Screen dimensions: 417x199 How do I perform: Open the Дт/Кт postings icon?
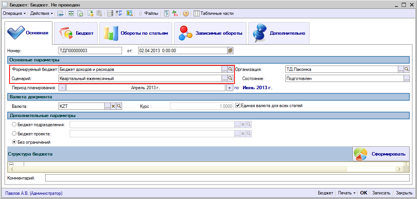coord(176,13)
